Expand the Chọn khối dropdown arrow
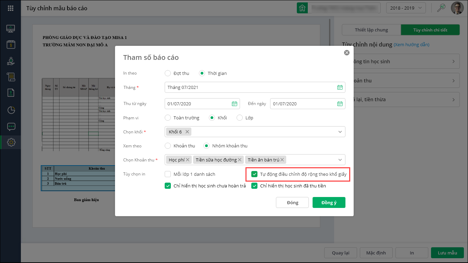468x263 pixels. coord(340,132)
